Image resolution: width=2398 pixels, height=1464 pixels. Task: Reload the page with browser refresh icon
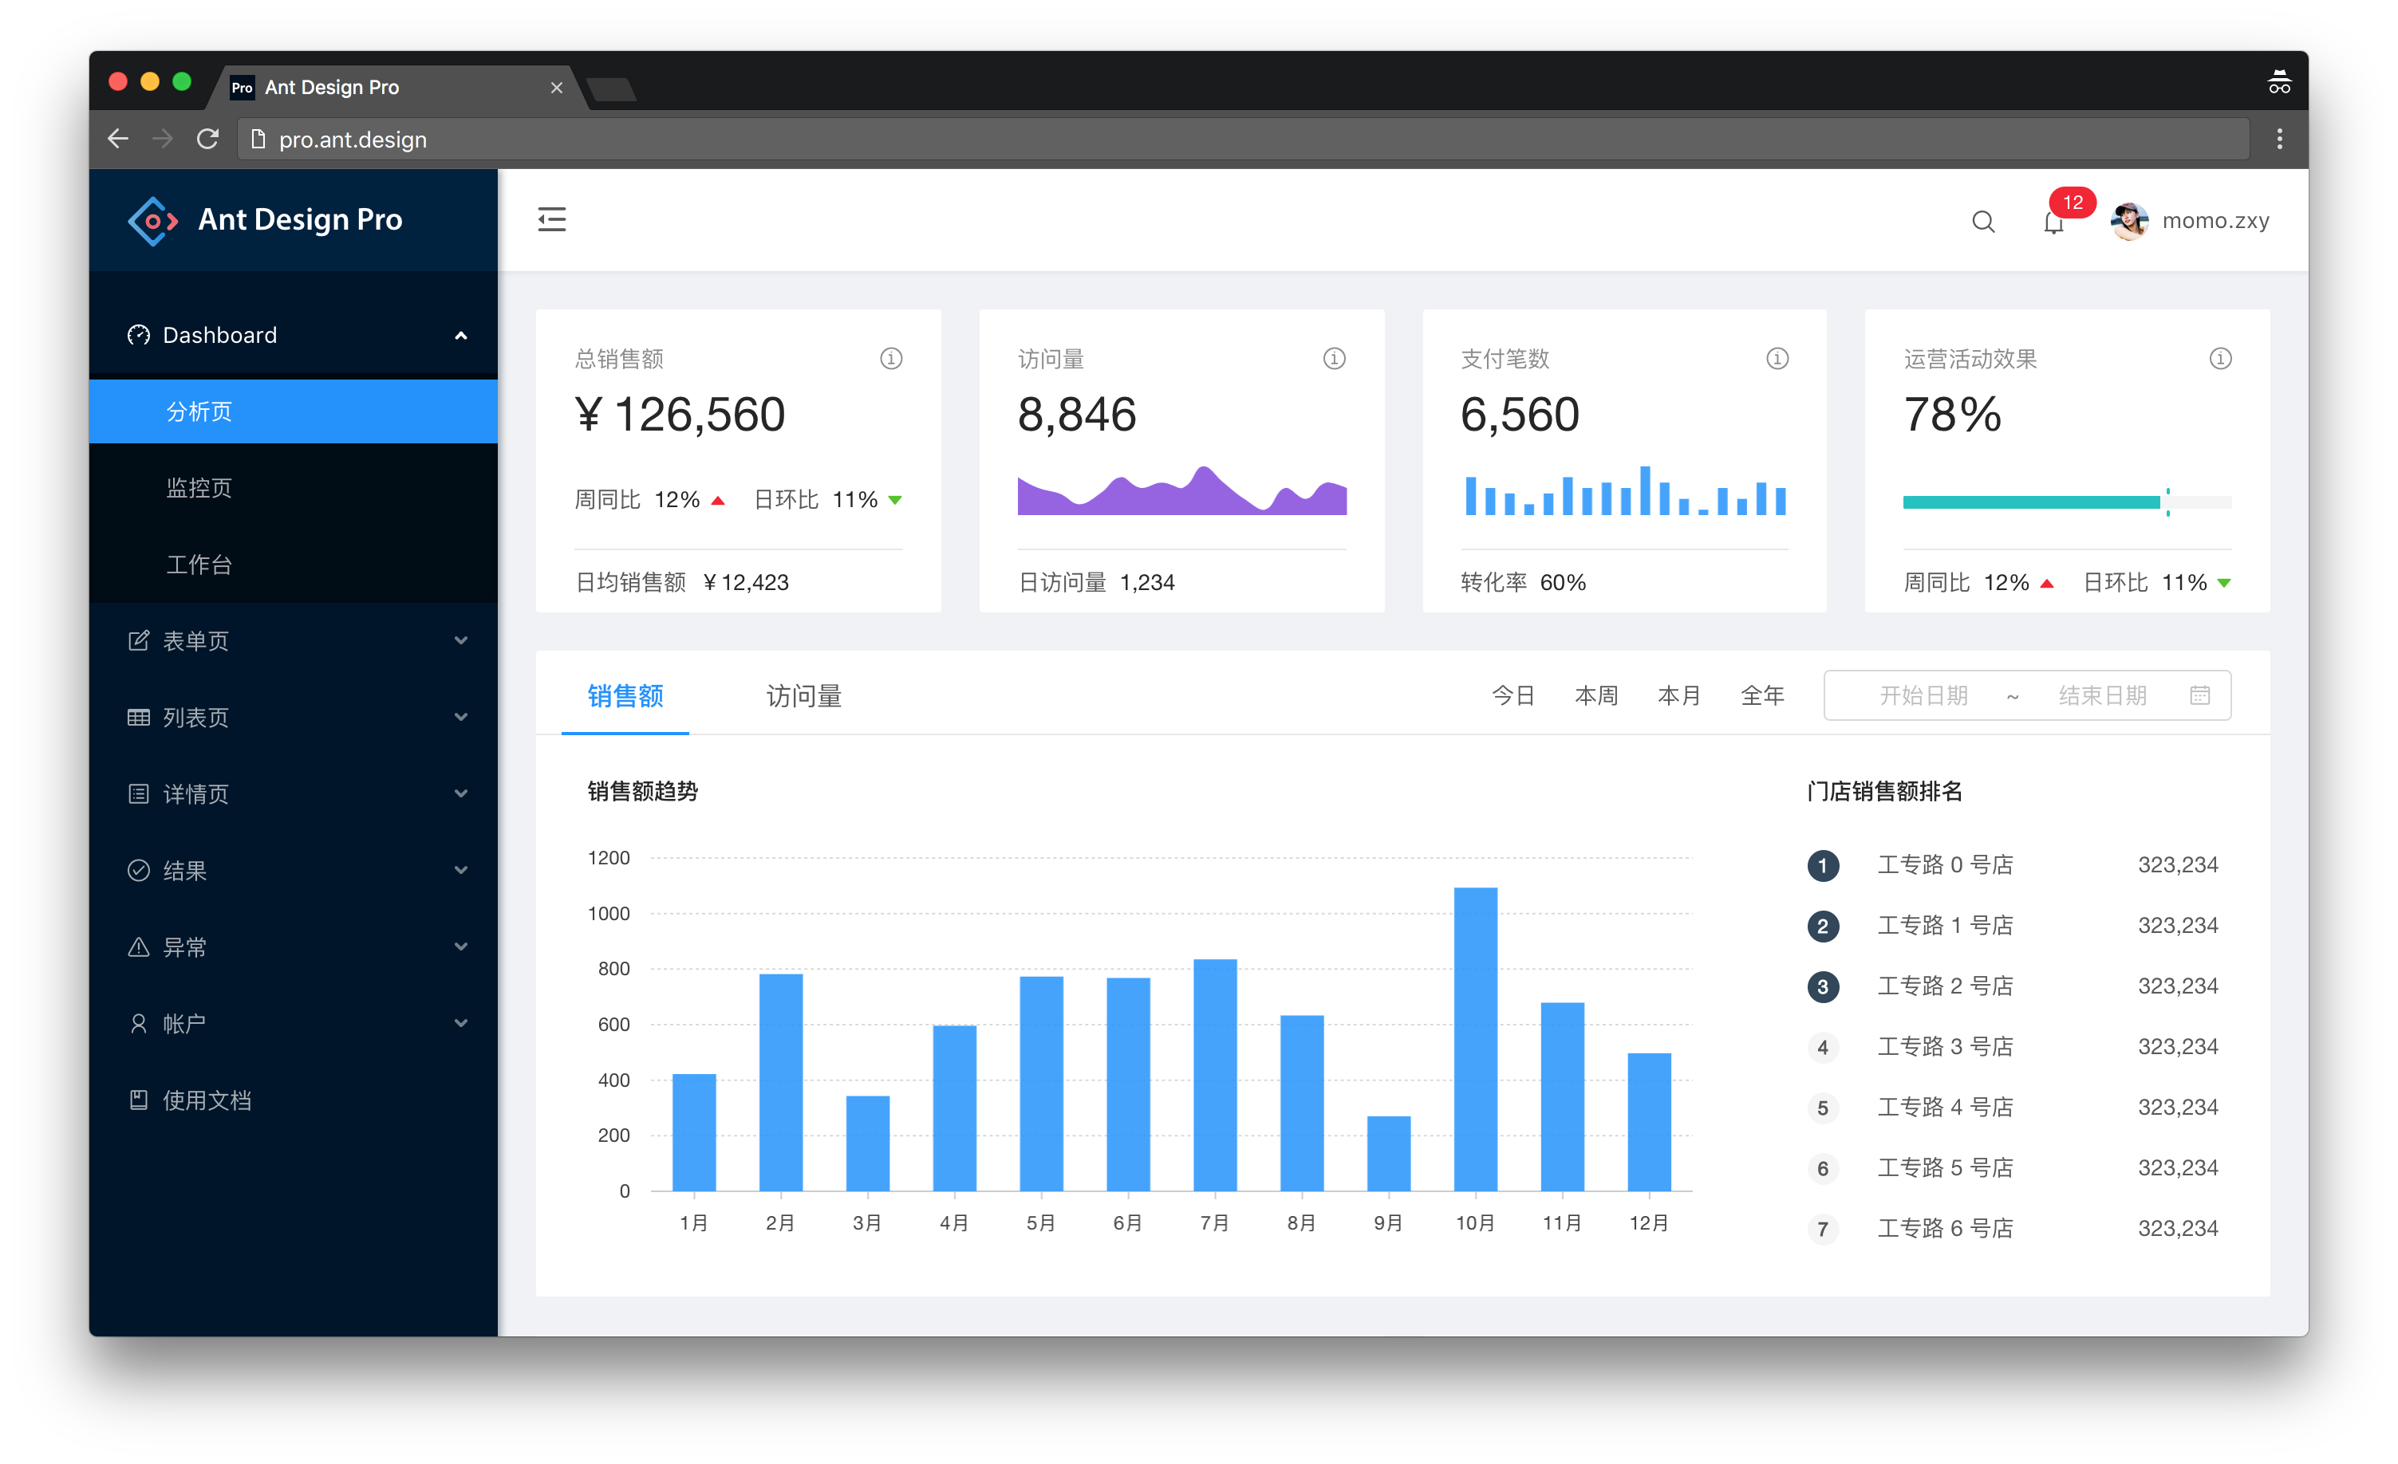(x=207, y=139)
